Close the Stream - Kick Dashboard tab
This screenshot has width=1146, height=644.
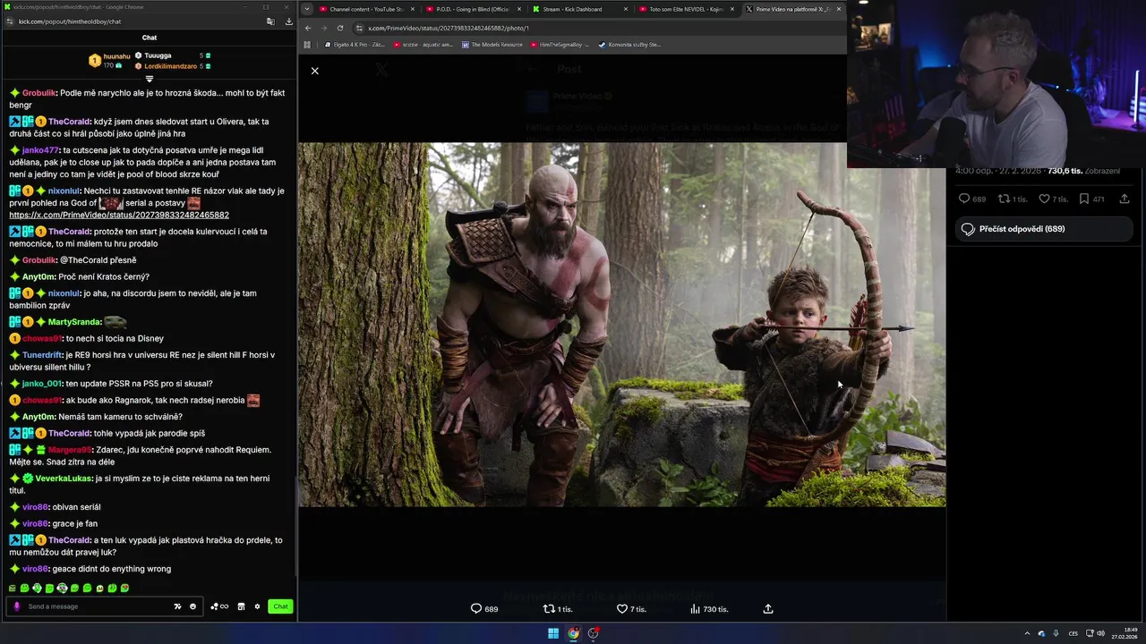[626, 9]
